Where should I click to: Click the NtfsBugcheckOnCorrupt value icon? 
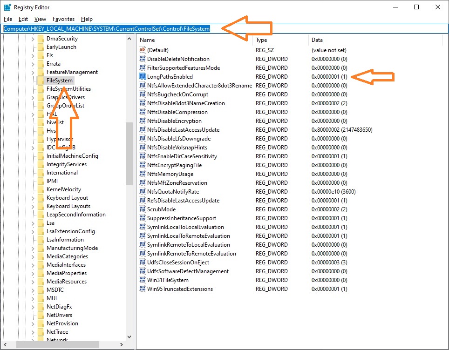[143, 94]
